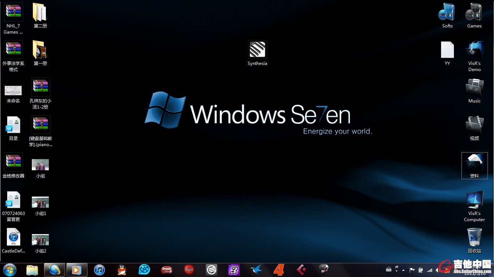Open Windows Explorer from the taskbar
The image size is (494, 277).
coord(32,270)
